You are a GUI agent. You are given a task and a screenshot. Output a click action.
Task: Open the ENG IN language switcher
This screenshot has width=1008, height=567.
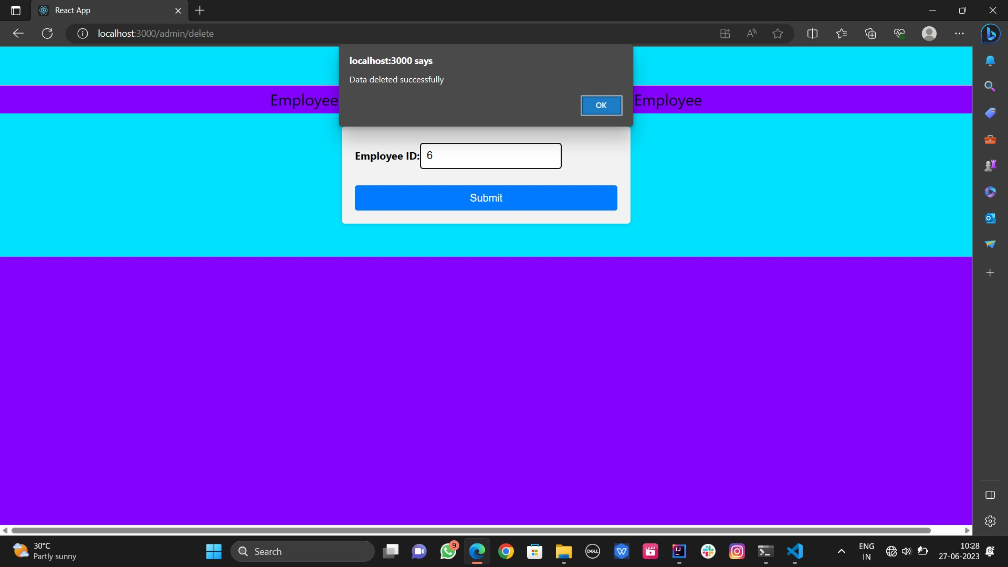coord(866,551)
